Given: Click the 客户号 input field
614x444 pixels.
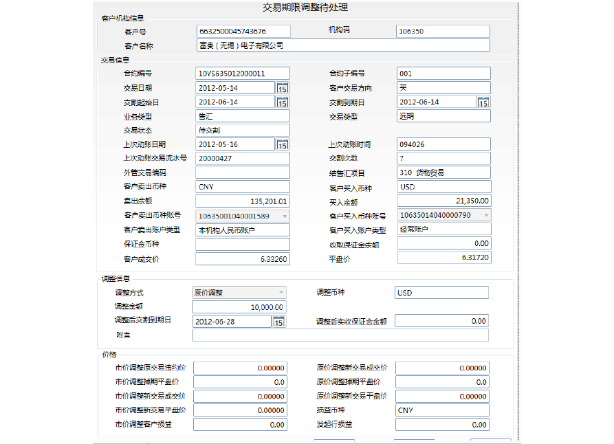Looking at the screenshot, I should pyautogui.click(x=243, y=31).
